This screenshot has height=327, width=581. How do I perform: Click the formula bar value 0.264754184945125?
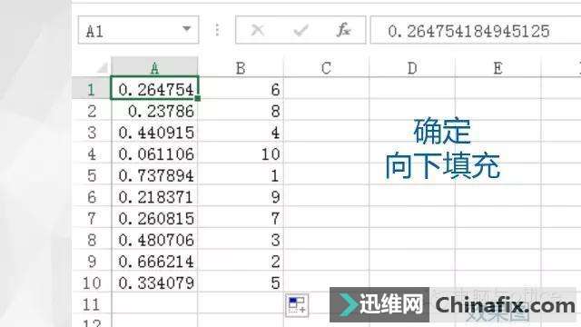pos(468,31)
